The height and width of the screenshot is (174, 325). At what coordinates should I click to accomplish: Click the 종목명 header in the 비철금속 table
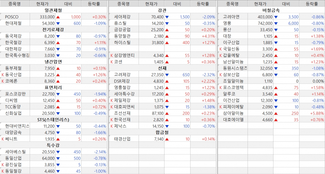232,4
